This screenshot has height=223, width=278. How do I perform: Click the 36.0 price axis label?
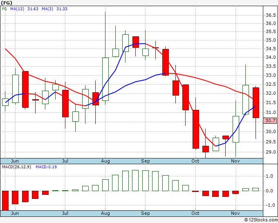click(x=271, y=23)
